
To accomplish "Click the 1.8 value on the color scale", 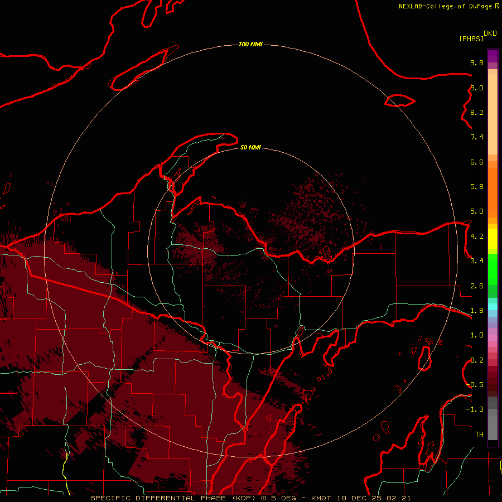I will coord(477,311).
